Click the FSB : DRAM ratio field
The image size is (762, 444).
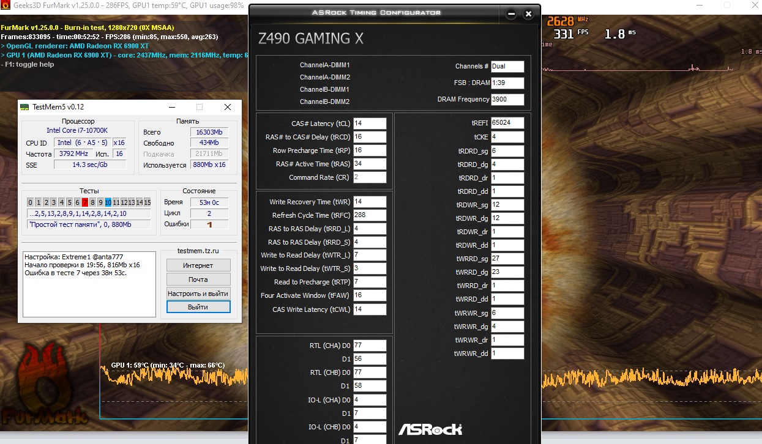pyautogui.click(x=507, y=83)
